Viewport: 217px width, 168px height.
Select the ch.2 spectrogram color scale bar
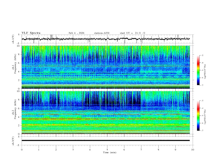198,116
